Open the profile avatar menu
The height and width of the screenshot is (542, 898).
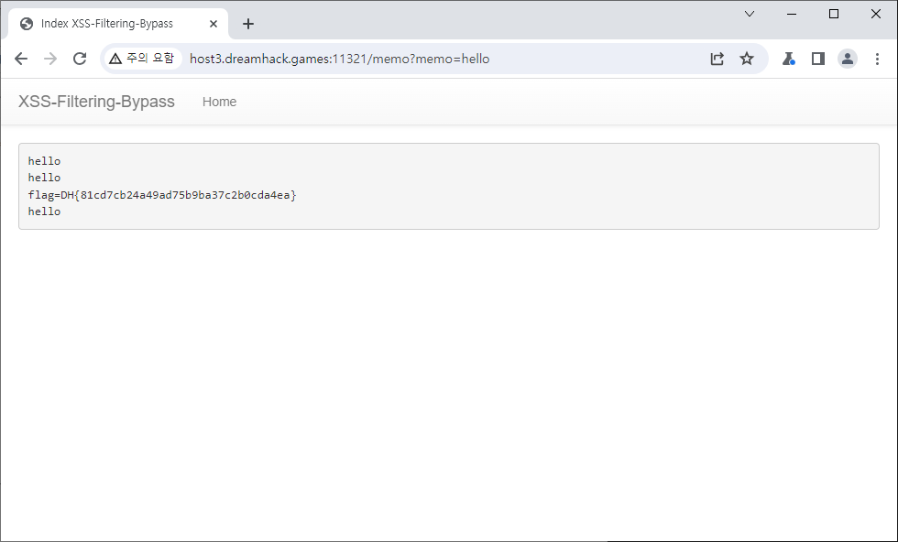(848, 59)
